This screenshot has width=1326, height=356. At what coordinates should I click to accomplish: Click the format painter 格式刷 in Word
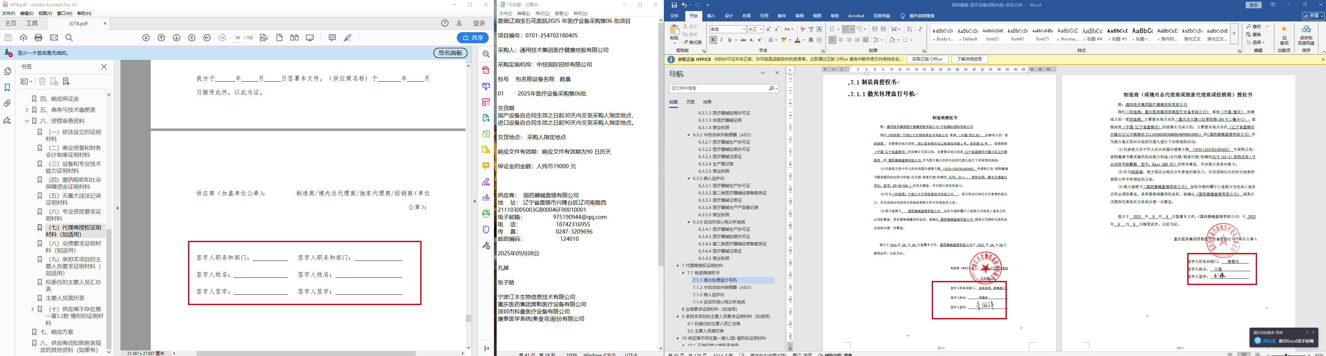pos(692,42)
